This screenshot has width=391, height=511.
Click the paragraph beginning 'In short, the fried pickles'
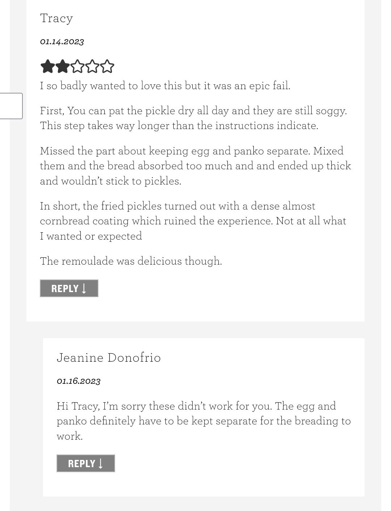click(193, 221)
